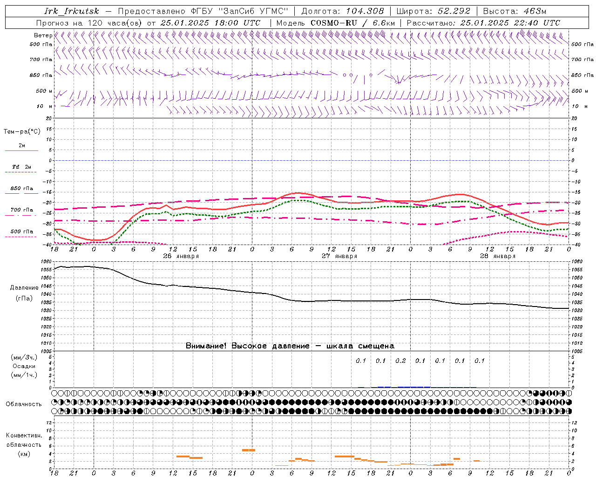The height and width of the screenshot is (477, 596).
Task: Click 'Прогноз на 120 часа(ов)' forecast text
Action: (89, 23)
